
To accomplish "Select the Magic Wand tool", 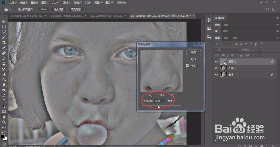I will pos(4,37).
